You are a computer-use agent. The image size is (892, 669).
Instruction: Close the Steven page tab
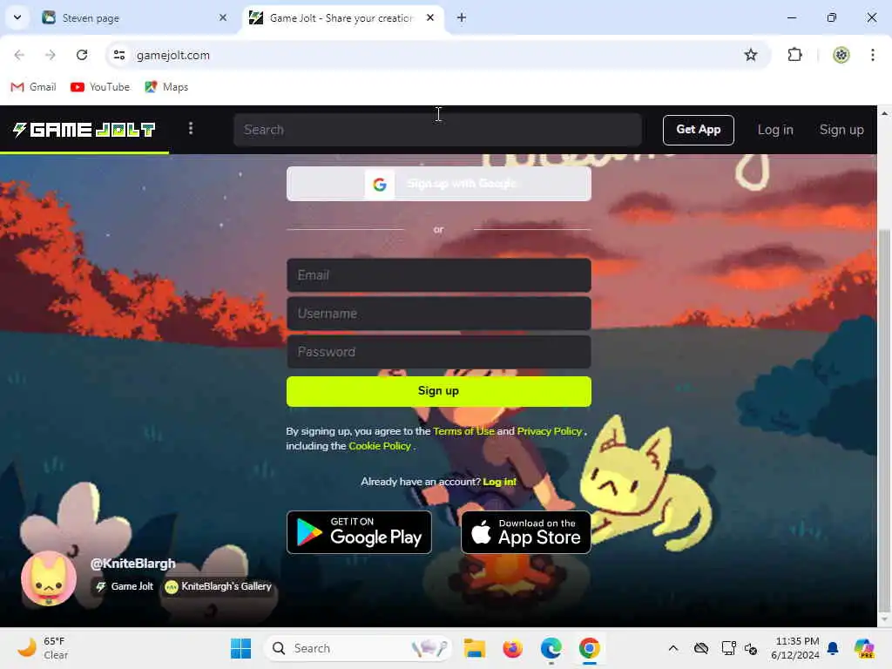pyautogui.click(x=223, y=17)
